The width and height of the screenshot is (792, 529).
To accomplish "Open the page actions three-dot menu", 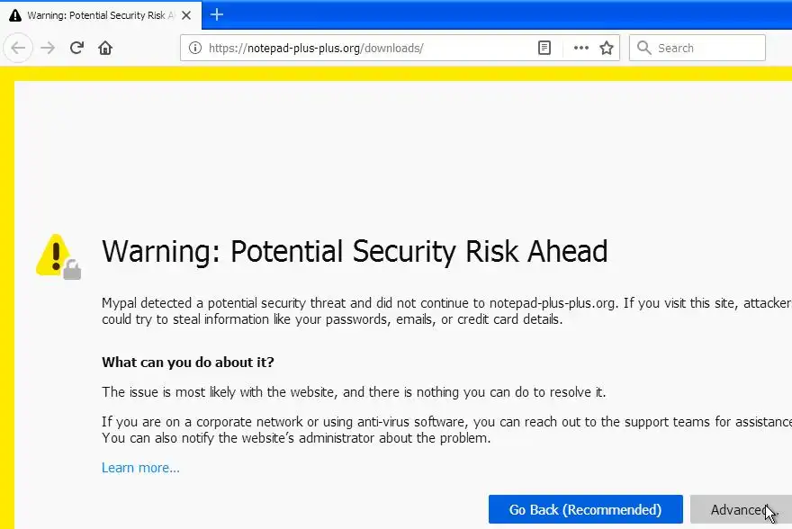I will point(580,48).
